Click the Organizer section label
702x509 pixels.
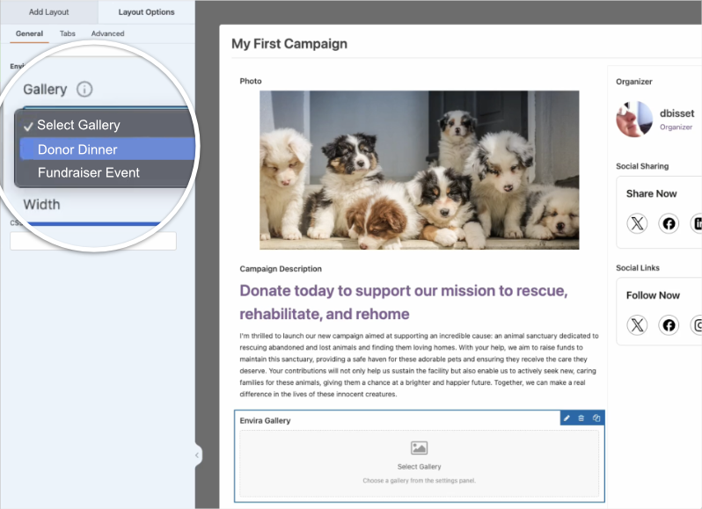[x=634, y=82]
